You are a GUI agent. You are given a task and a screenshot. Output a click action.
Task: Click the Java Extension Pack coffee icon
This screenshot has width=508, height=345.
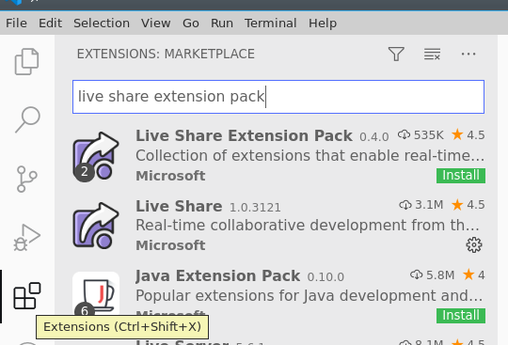pos(96,294)
